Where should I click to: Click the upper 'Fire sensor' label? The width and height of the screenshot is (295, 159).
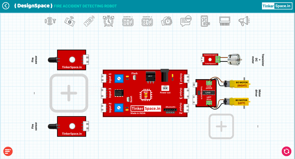pyautogui.click(x=34, y=60)
